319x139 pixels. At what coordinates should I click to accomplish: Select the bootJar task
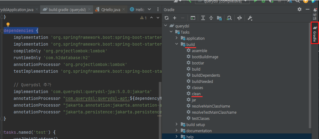click(x=198, y=63)
